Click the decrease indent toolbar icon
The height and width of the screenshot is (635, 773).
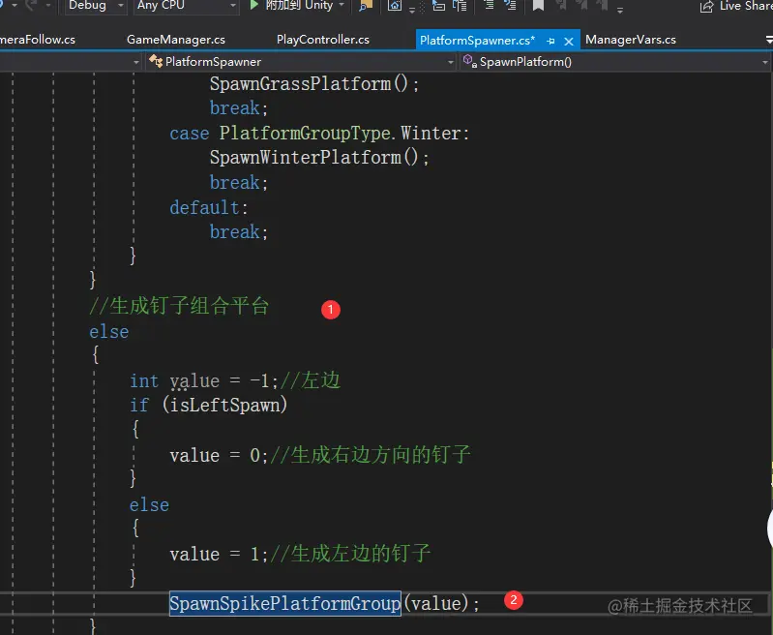(x=489, y=6)
